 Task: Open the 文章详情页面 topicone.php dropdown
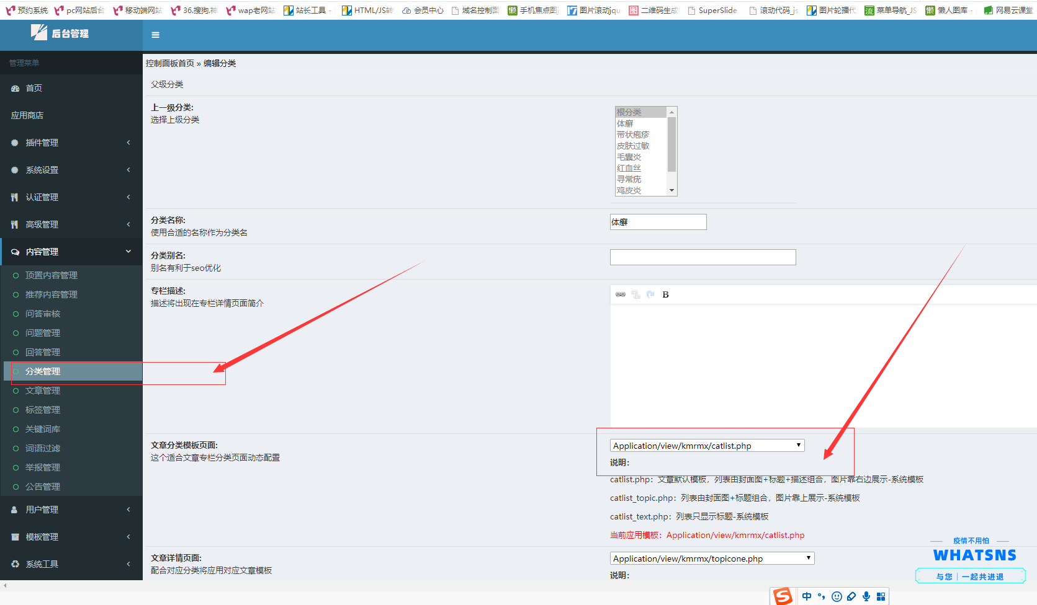click(712, 559)
